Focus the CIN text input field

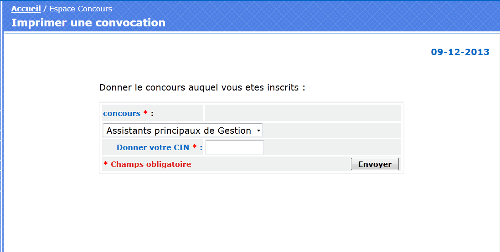tap(235, 147)
